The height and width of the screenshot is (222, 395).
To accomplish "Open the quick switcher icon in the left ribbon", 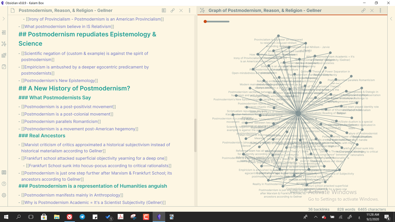I will pos(5,33).
